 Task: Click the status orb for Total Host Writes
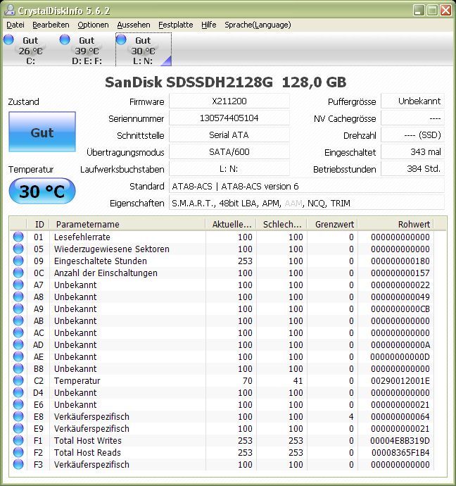pos(18,440)
